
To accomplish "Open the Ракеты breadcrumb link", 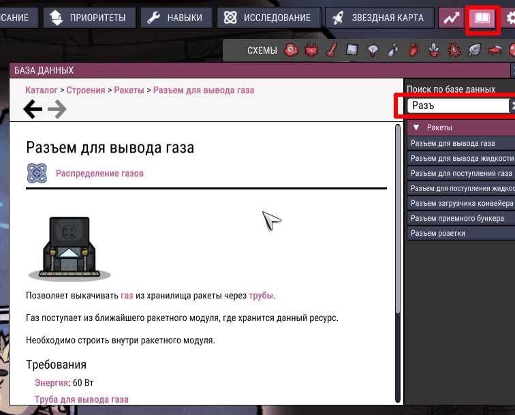I will 129,90.
